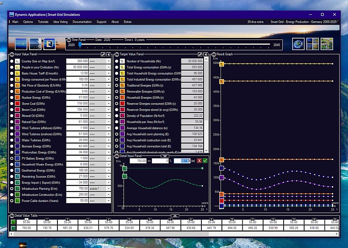
Task: Open the wind turbine scene thumbnail
Action: [x=35, y=44]
